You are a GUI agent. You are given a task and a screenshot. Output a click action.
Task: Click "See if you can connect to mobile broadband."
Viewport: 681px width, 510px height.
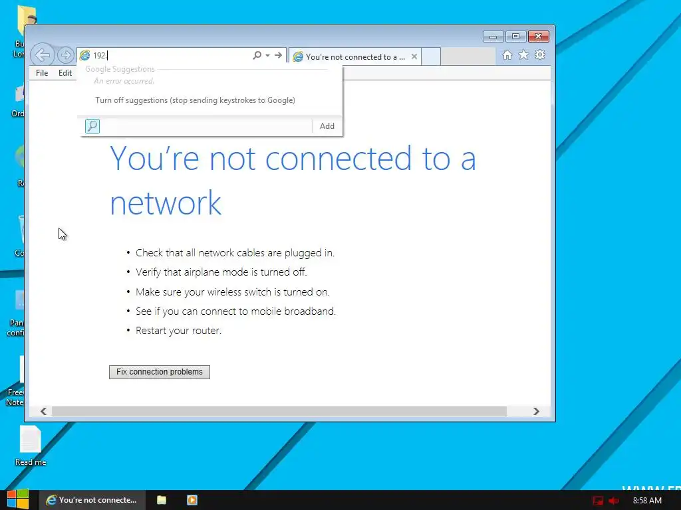coord(236,311)
